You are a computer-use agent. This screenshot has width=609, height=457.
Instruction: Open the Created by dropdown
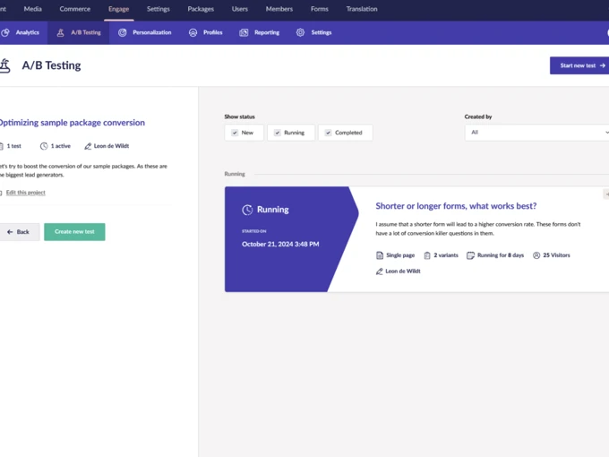(x=536, y=132)
